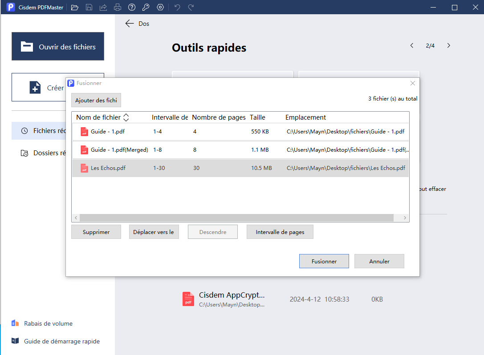Viewport: 484px width, 355px height.
Task: Confirm merge with the Fusionner button
Action: [x=324, y=261]
